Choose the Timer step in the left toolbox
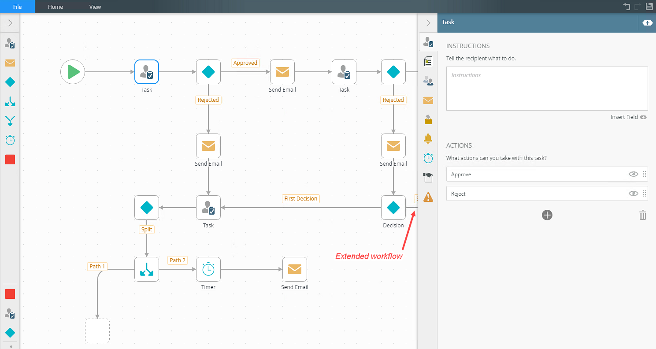This screenshot has width=656, height=349. click(10, 140)
